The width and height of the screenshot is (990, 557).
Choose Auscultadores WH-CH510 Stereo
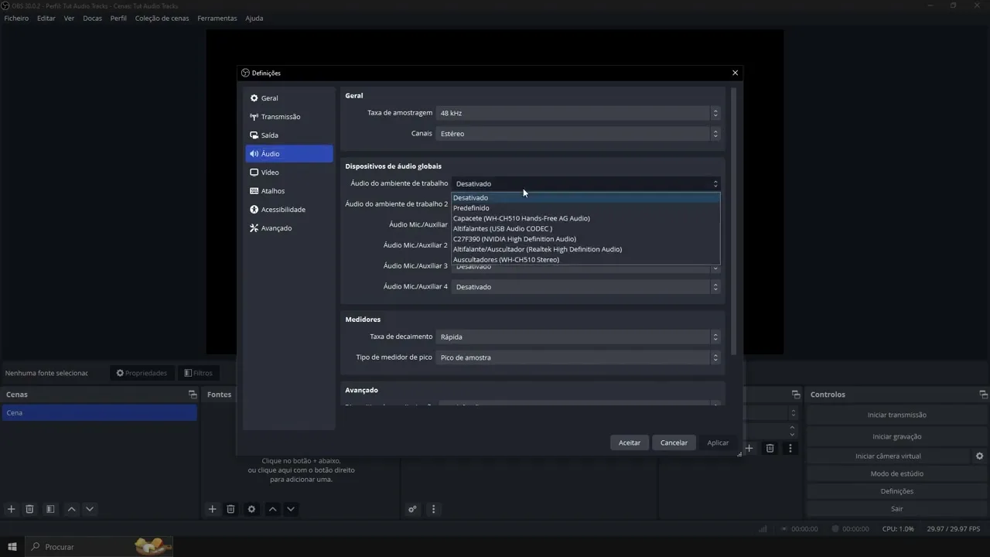(585, 260)
